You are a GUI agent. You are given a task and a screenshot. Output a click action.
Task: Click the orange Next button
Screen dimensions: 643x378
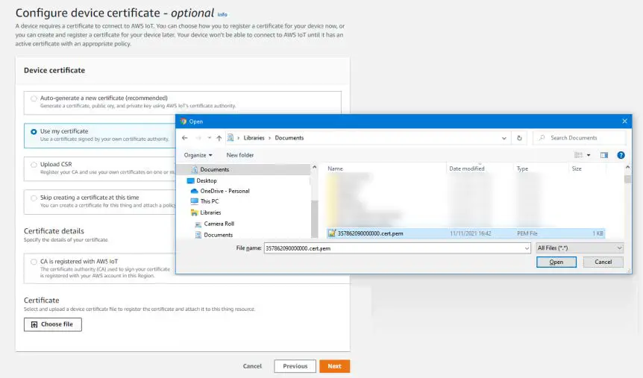(334, 366)
